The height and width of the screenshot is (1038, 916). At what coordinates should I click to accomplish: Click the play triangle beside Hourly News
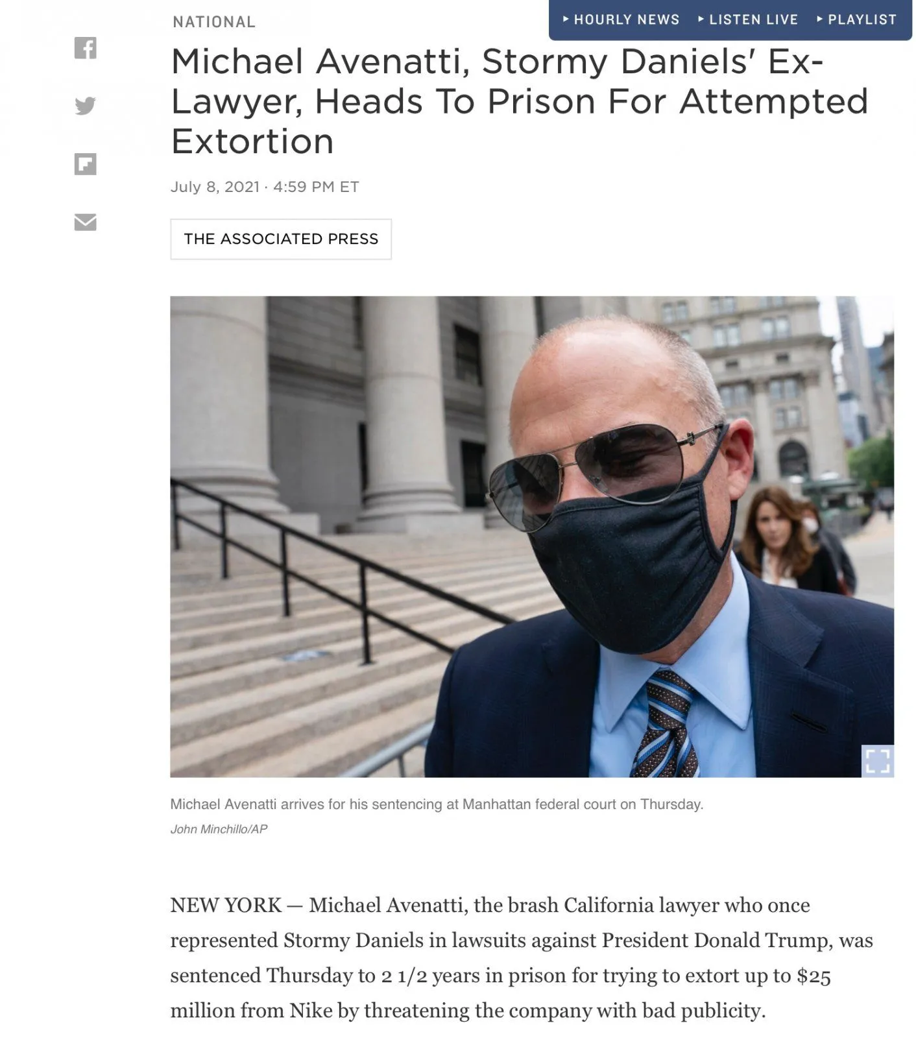[x=566, y=19]
